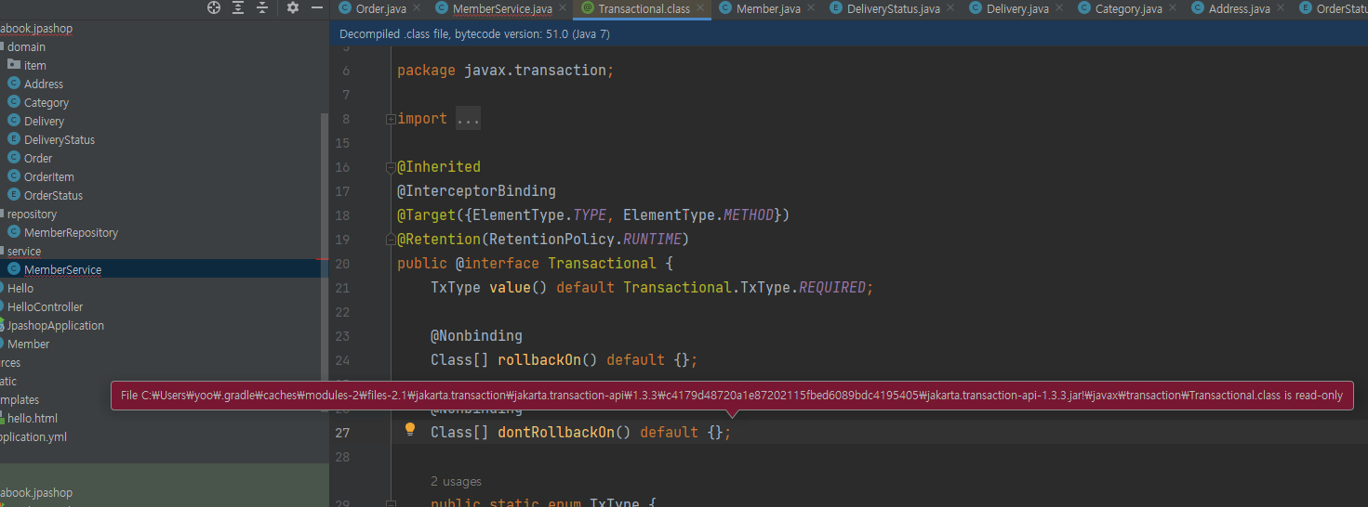This screenshot has width=1368, height=507.
Task: Open hello.html in the project tree
Action: [x=33, y=418]
